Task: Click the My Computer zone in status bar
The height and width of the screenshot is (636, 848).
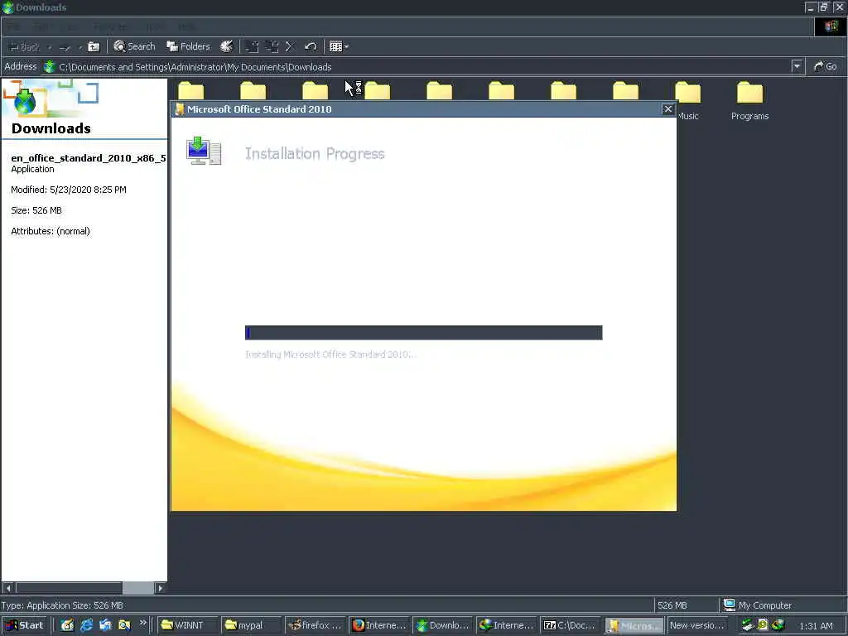Action: click(x=758, y=605)
